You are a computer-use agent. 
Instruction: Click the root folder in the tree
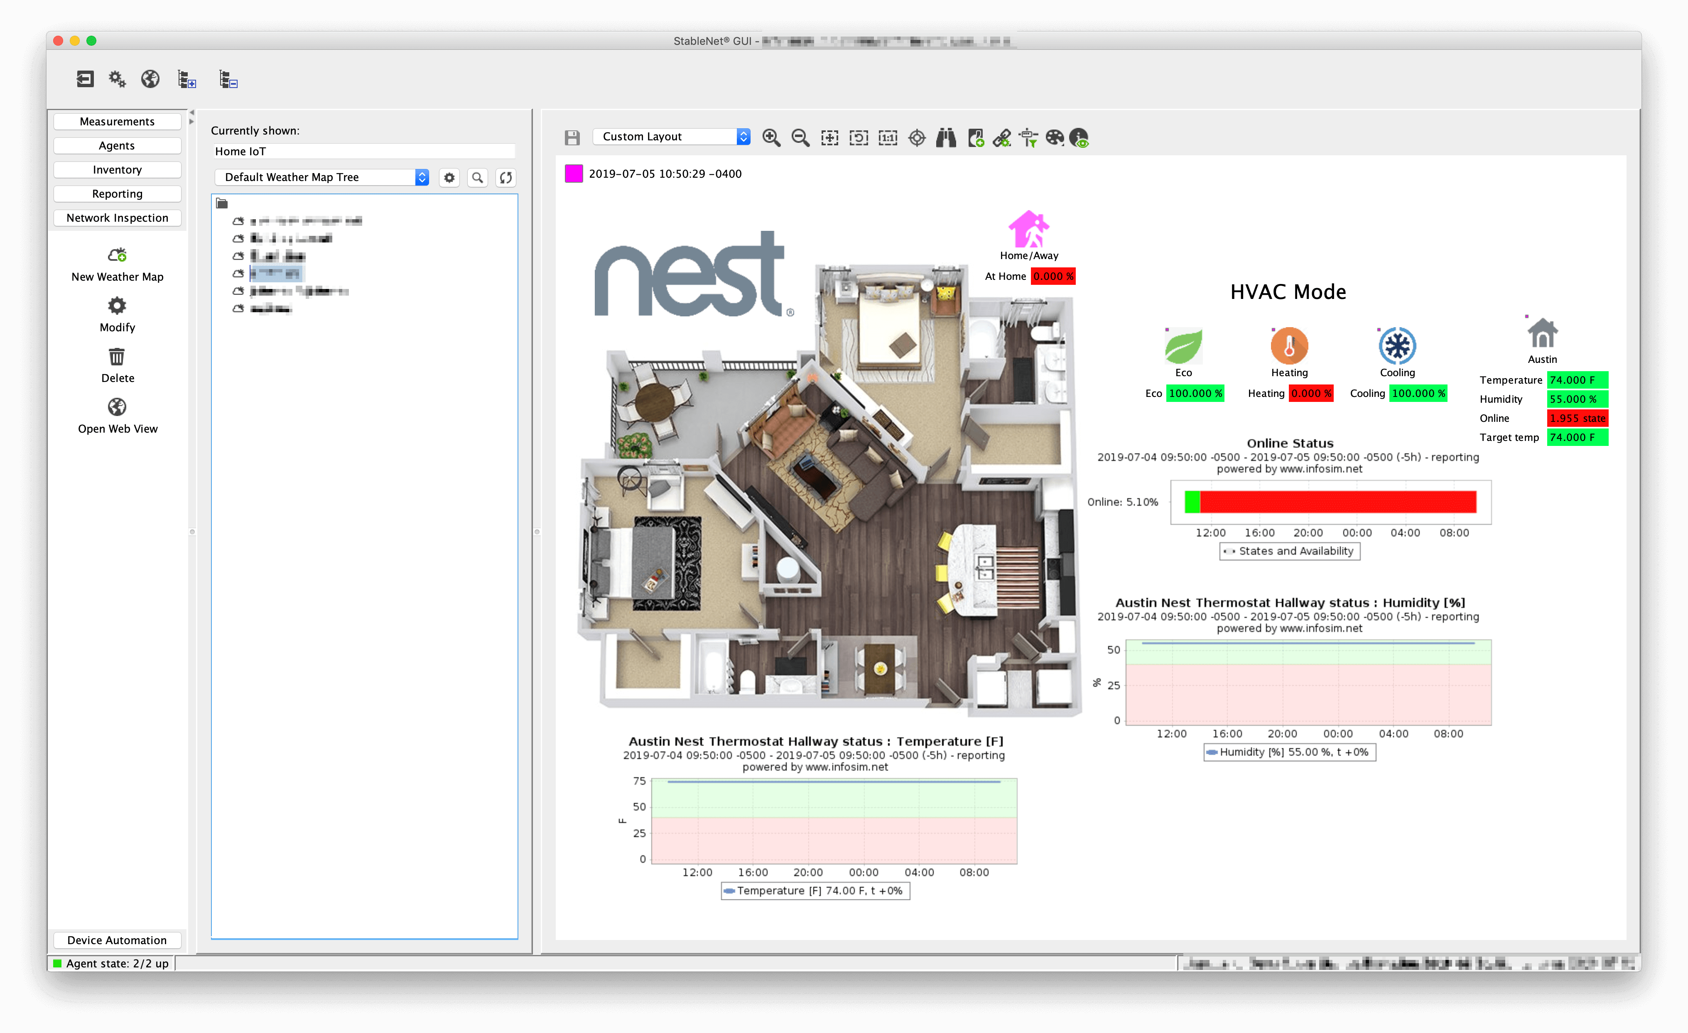click(222, 203)
